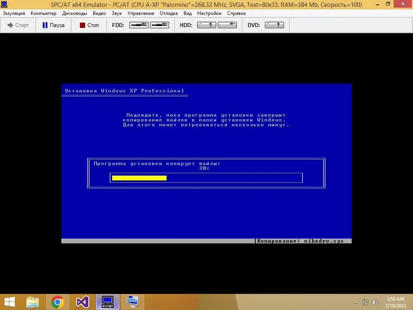The height and width of the screenshot is (310, 413).
Task: Close the emulator window
Action: [x=403, y=4]
